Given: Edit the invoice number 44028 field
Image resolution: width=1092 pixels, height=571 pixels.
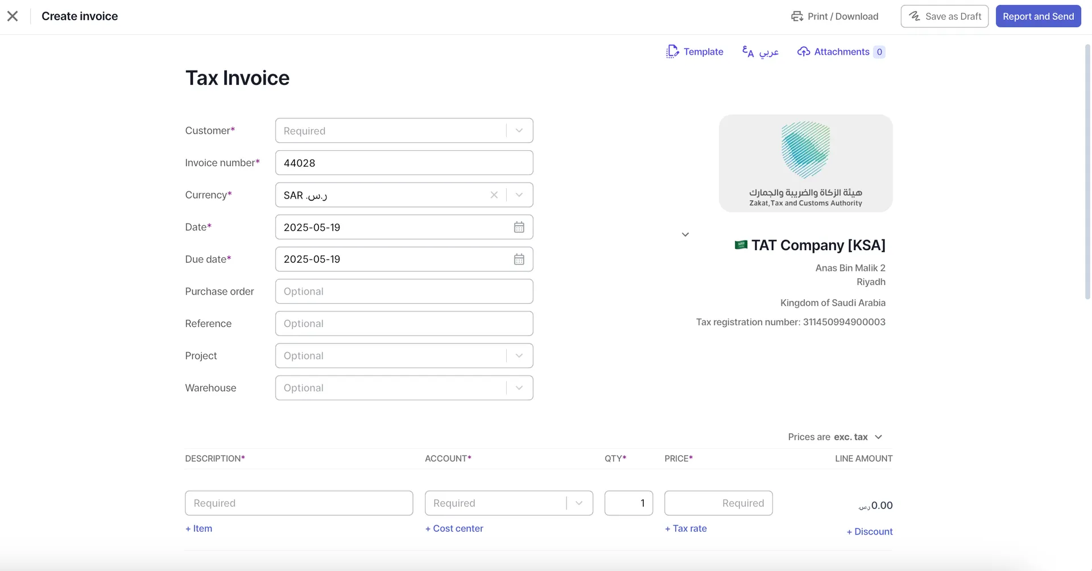Looking at the screenshot, I should (x=404, y=163).
